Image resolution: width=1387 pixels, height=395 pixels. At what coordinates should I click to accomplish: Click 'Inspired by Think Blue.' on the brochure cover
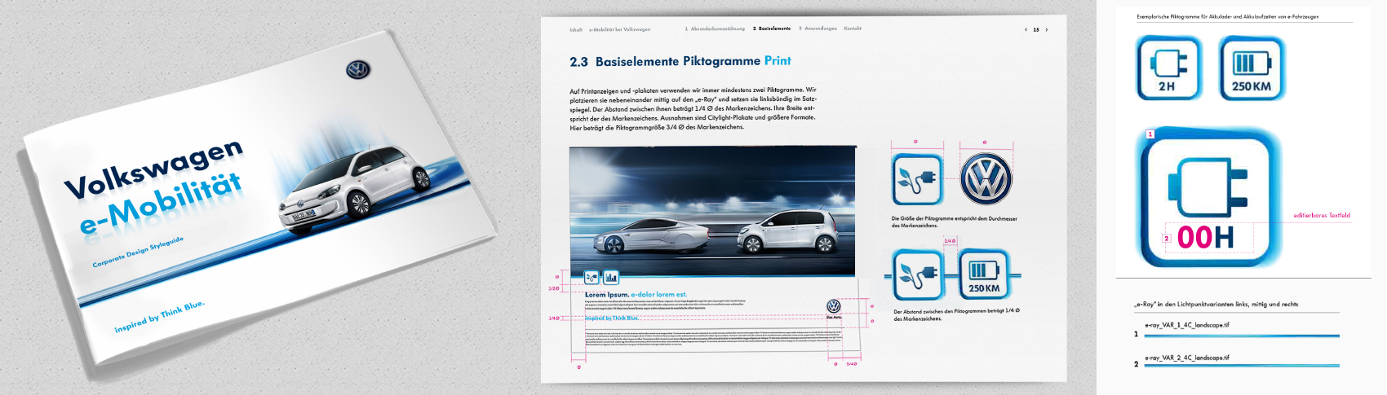pos(159,317)
